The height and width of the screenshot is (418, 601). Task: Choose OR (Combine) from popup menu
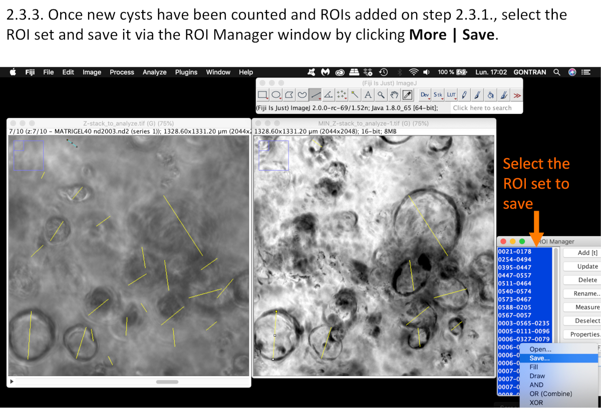[559, 393]
